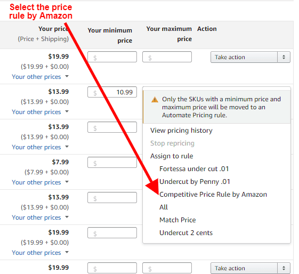Click the (Price + Shipping) subheader text
This screenshot has height=274, width=299.
point(43,39)
